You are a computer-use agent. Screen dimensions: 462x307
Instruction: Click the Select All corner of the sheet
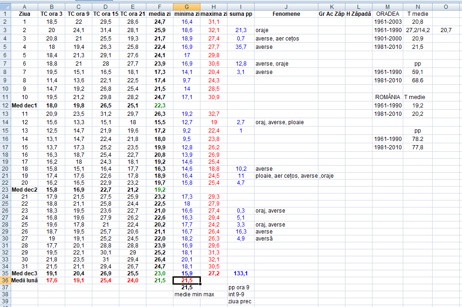tap(5, 7)
